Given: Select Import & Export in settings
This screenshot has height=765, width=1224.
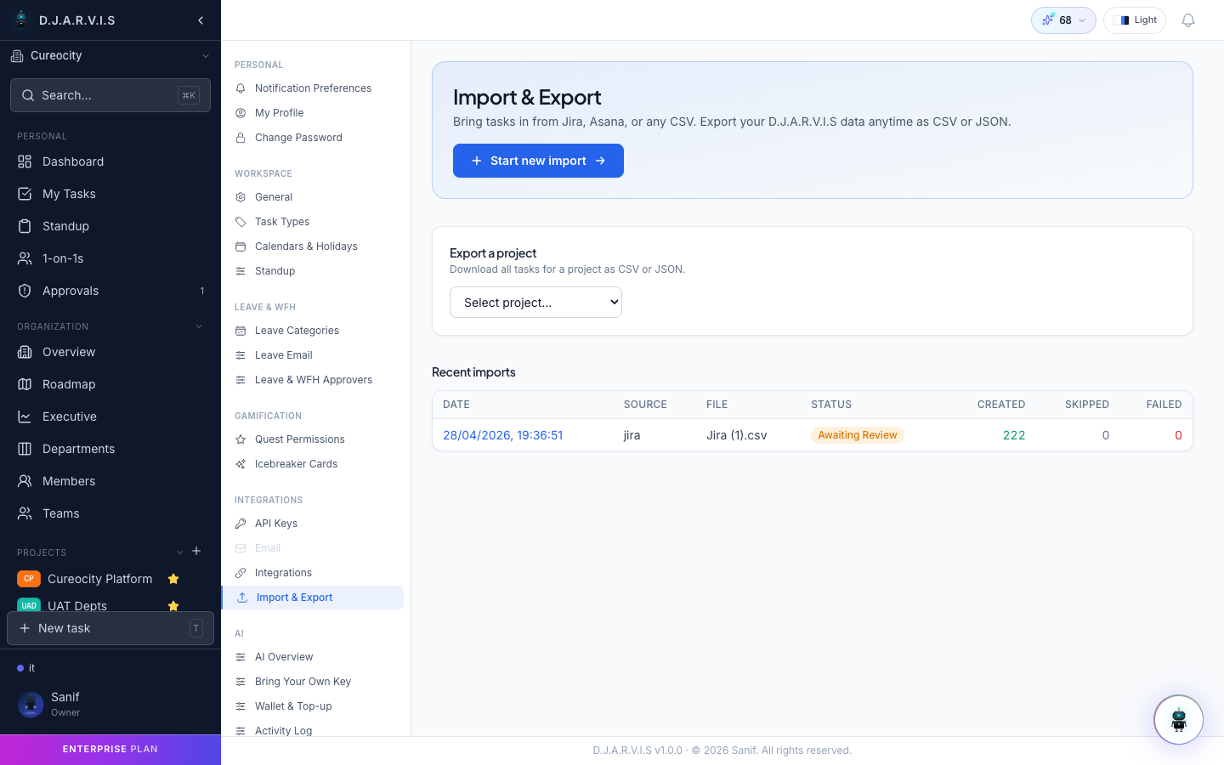Looking at the screenshot, I should click(x=313, y=598).
